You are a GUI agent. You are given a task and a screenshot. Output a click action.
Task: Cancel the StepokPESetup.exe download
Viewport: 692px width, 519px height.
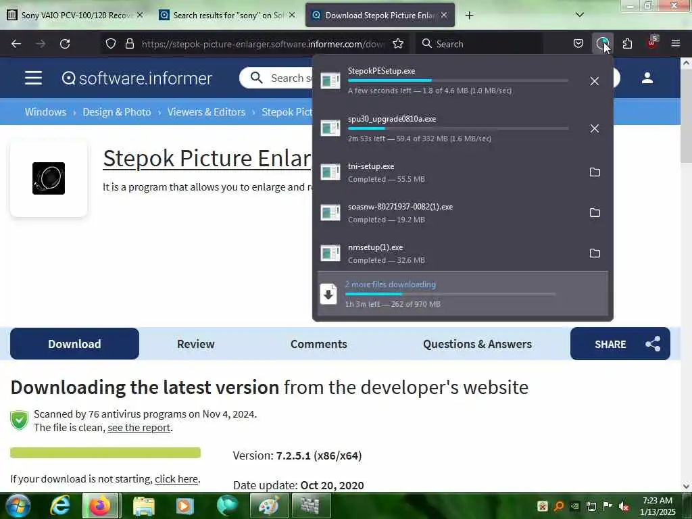[595, 81]
